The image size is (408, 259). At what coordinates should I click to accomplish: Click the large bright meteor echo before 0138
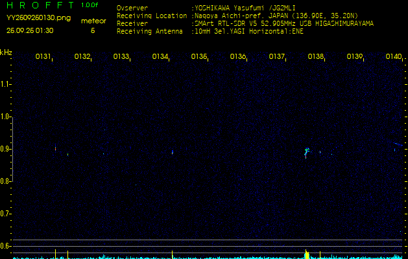[307, 153]
